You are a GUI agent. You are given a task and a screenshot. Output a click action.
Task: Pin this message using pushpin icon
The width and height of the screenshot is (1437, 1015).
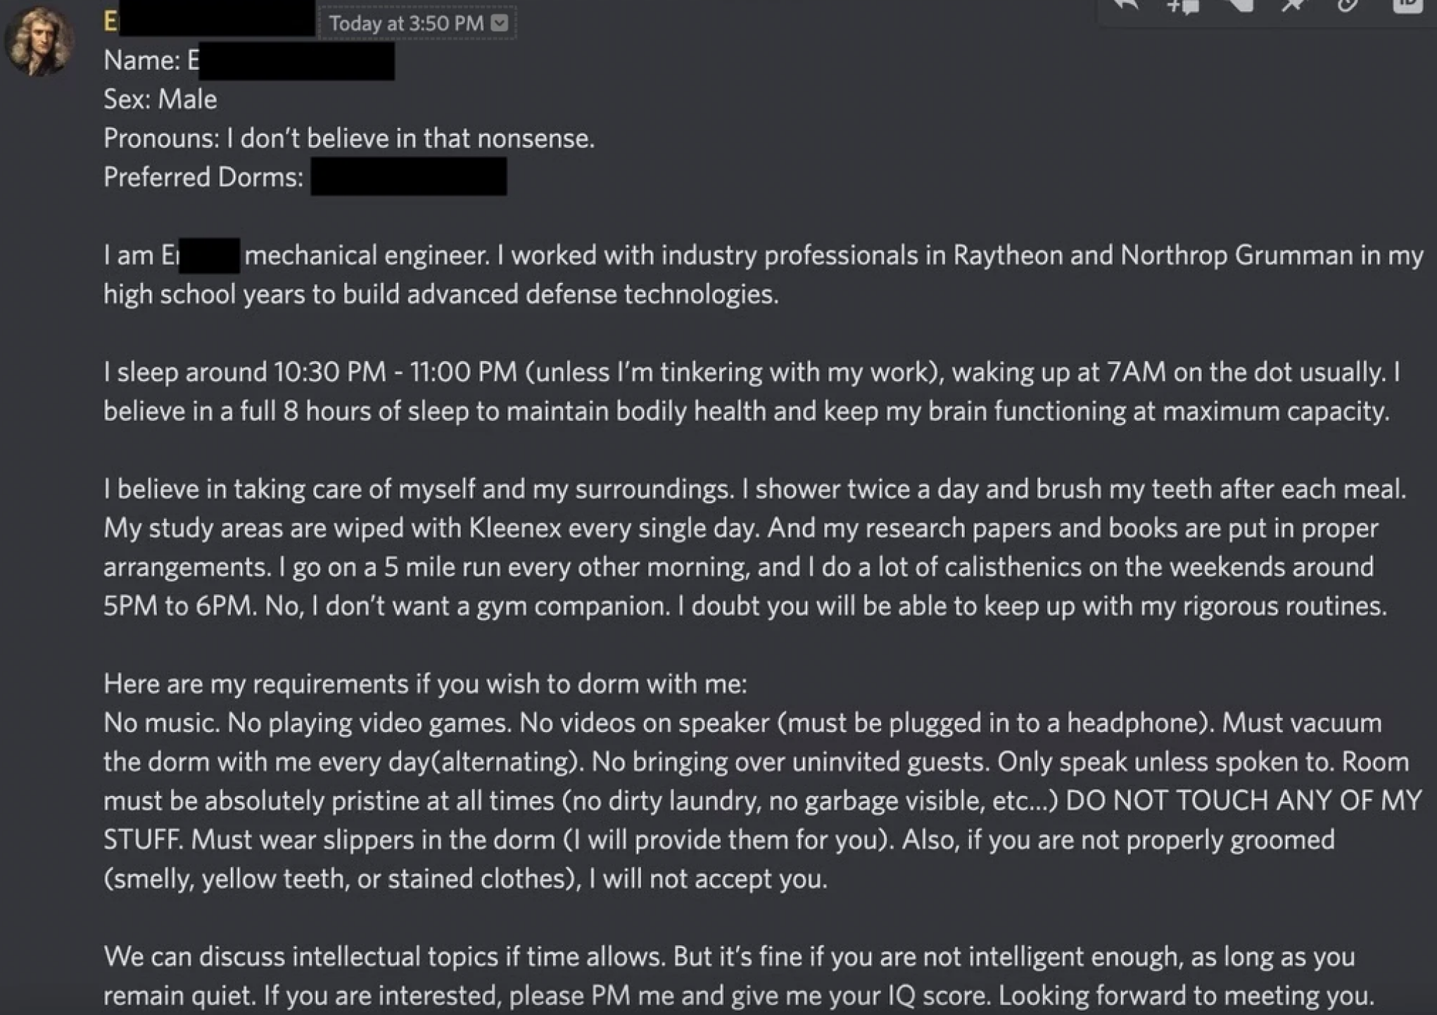(1293, 6)
